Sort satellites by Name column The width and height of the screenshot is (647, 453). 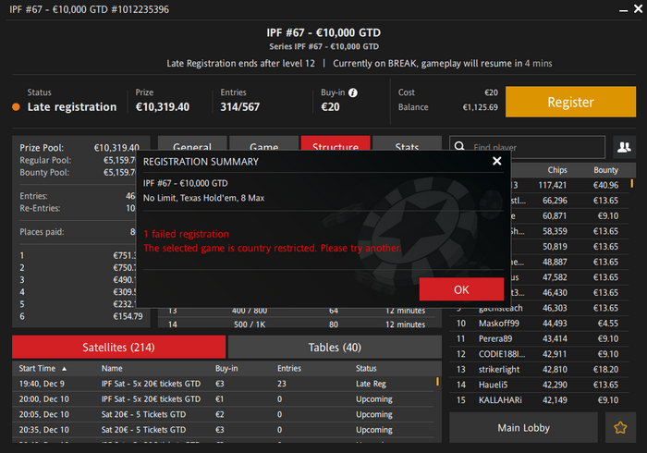[x=112, y=369]
